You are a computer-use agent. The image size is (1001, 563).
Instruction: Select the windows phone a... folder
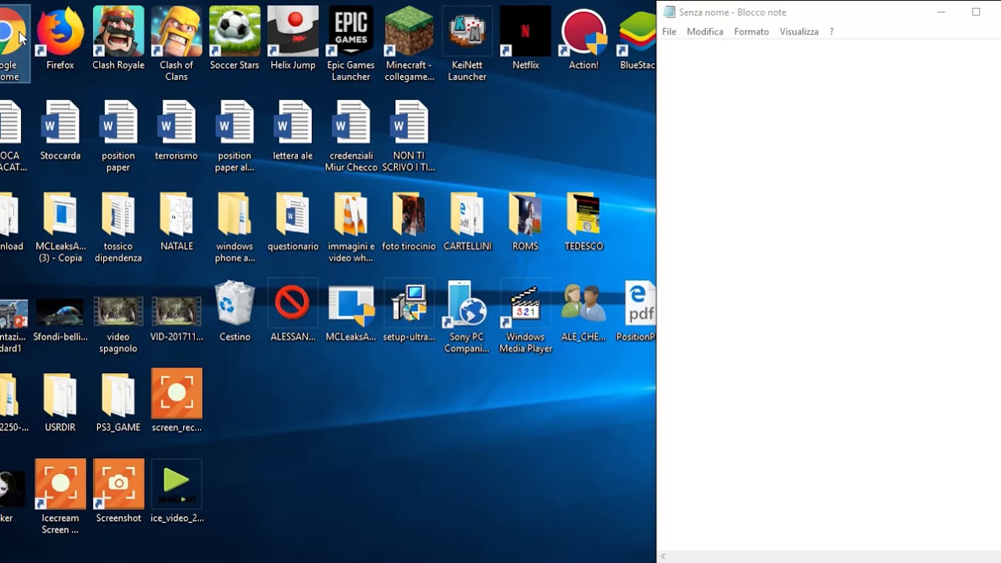235,227
